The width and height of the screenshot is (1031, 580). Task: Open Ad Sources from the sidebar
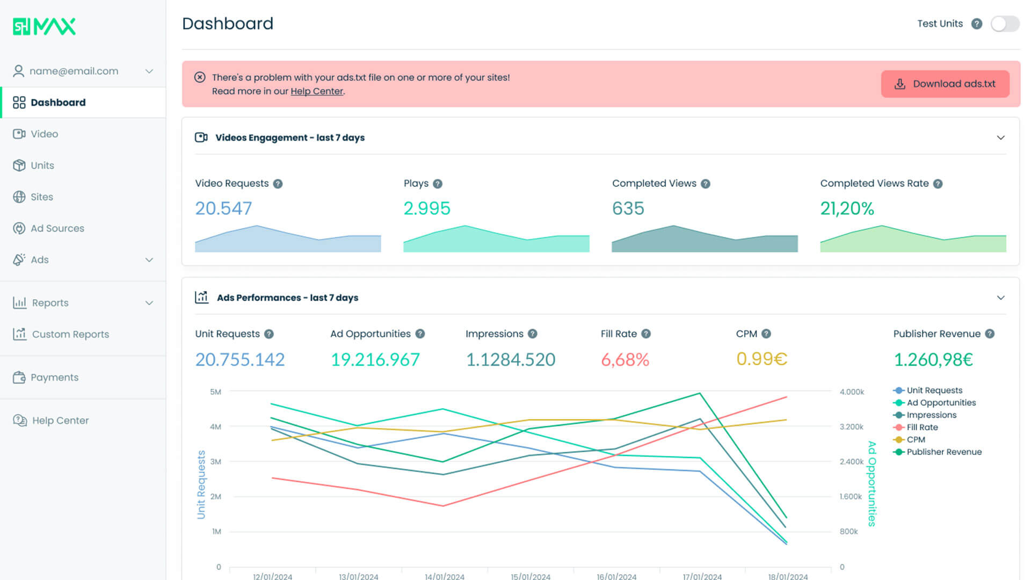pyautogui.click(x=57, y=228)
